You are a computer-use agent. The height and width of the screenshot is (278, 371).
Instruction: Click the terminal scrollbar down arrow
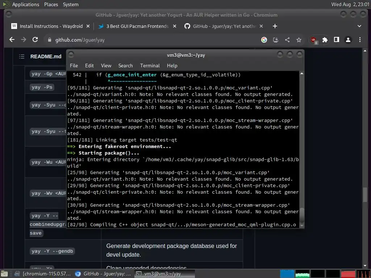coord(302,226)
